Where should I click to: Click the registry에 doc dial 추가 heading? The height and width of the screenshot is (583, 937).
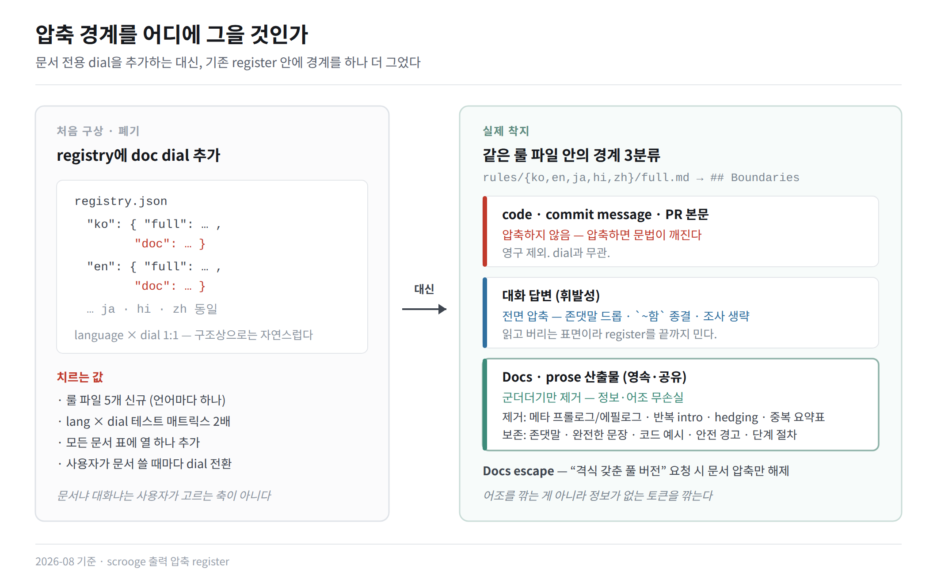[138, 155]
